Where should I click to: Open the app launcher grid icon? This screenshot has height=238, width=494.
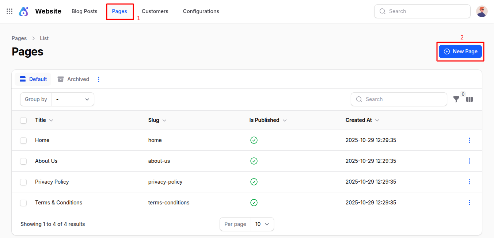tap(9, 11)
